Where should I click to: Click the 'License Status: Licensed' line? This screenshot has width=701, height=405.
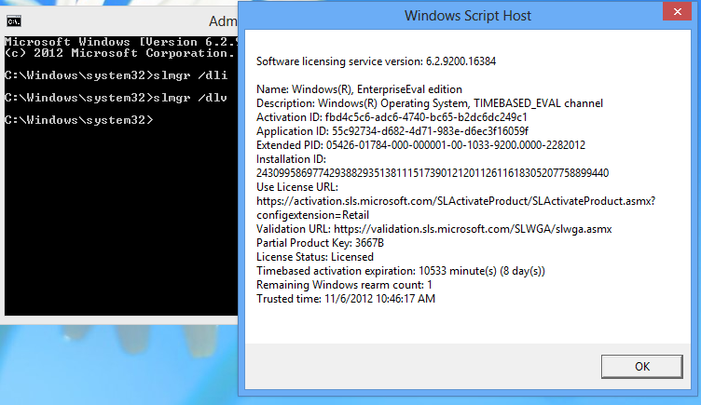[x=315, y=257]
